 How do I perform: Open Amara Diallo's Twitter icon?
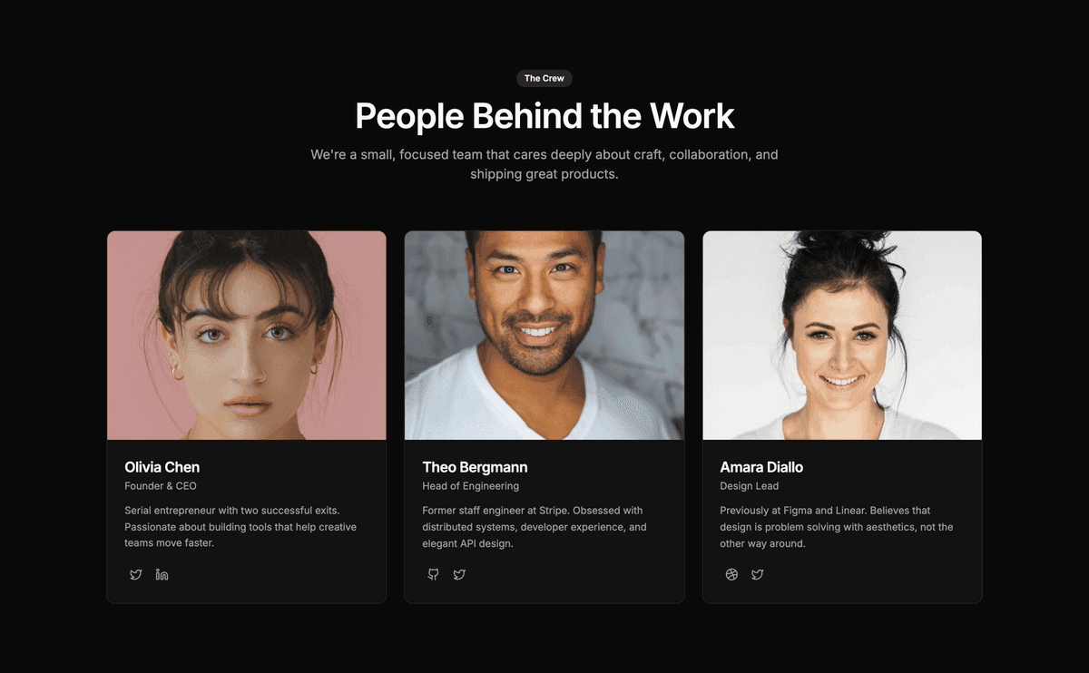[x=757, y=574]
